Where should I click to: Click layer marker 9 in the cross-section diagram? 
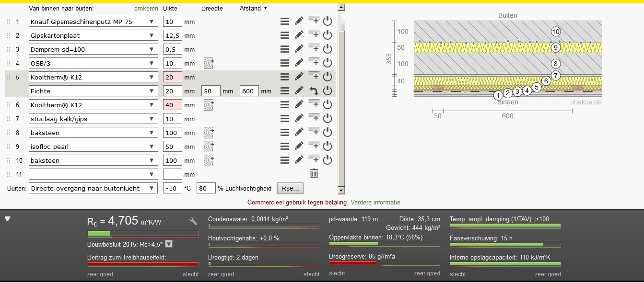coord(556,47)
